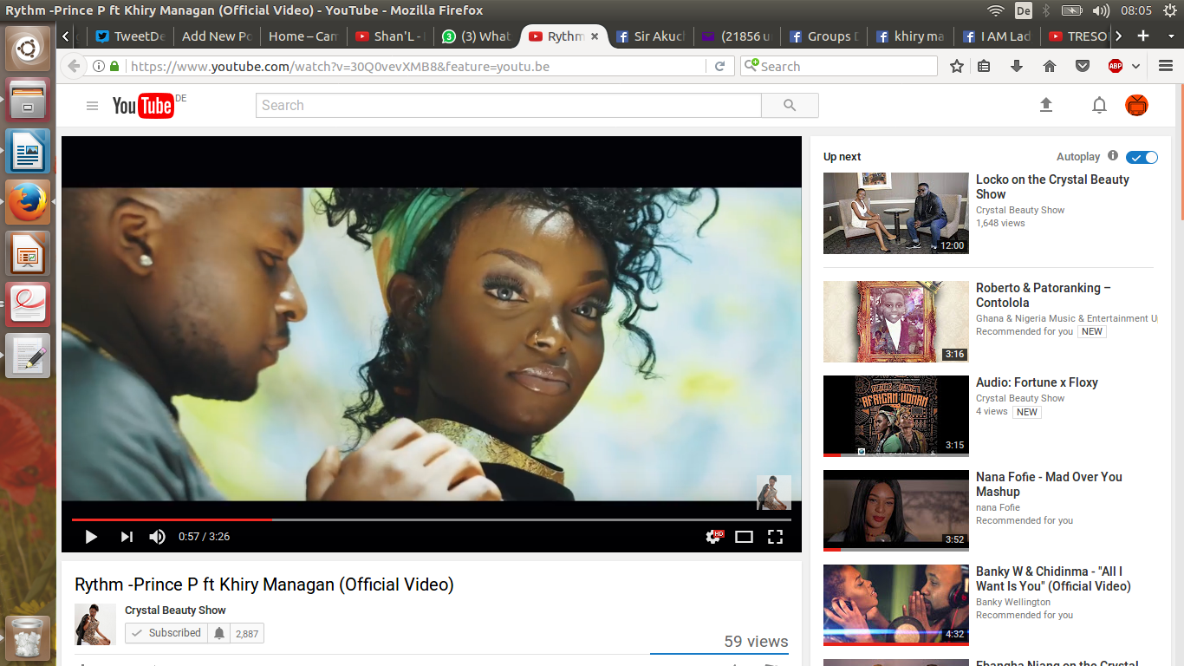
Task: Switch to theater mode
Action: point(744,537)
